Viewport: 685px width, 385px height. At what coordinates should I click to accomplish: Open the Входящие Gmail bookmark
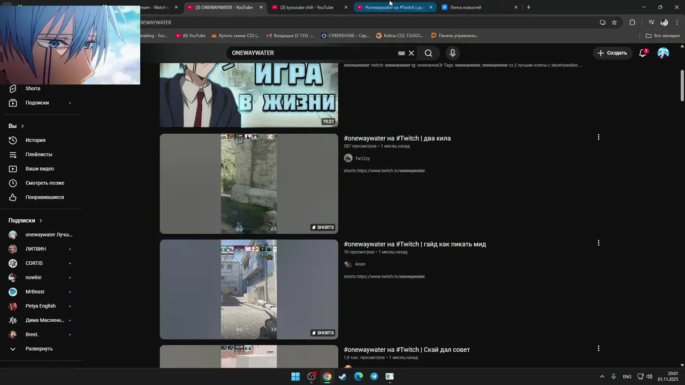click(x=290, y=36)
